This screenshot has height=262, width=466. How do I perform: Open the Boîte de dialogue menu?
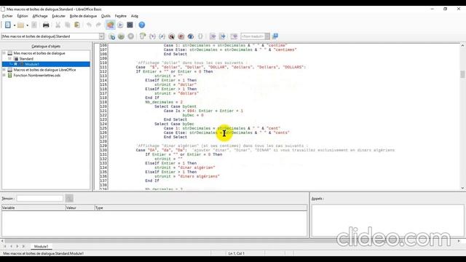(x=83, y=16)
